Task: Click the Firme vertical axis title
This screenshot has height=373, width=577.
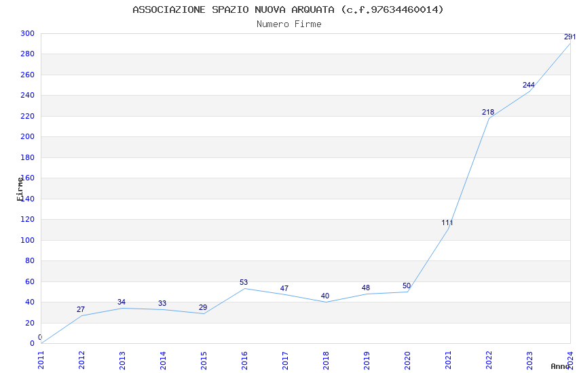Action: coord(20,189)
